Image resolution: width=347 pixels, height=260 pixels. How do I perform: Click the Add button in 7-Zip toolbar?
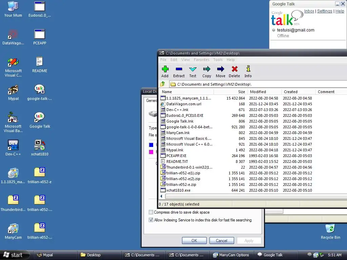tap(165, 72)
